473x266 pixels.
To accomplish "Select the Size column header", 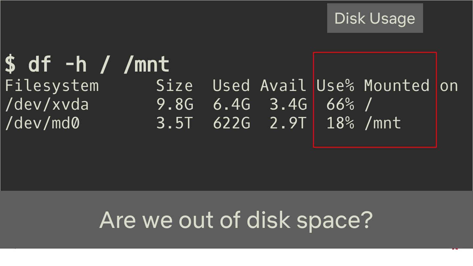I will pos(174,86).
